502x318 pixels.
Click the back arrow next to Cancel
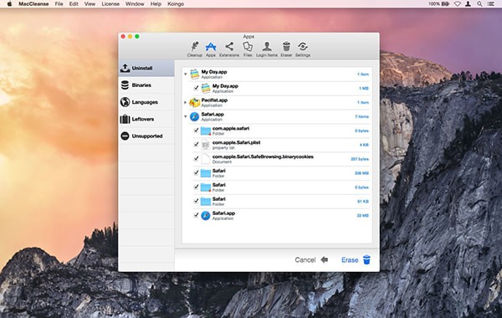tap(325, 259)
